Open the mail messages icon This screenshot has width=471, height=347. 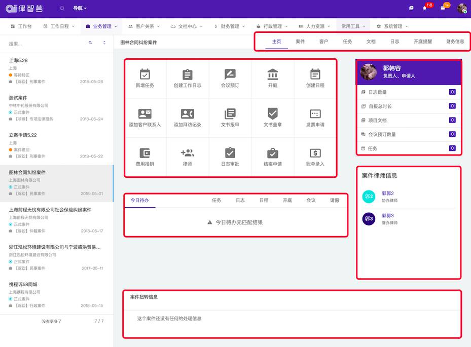pos(443,8)
